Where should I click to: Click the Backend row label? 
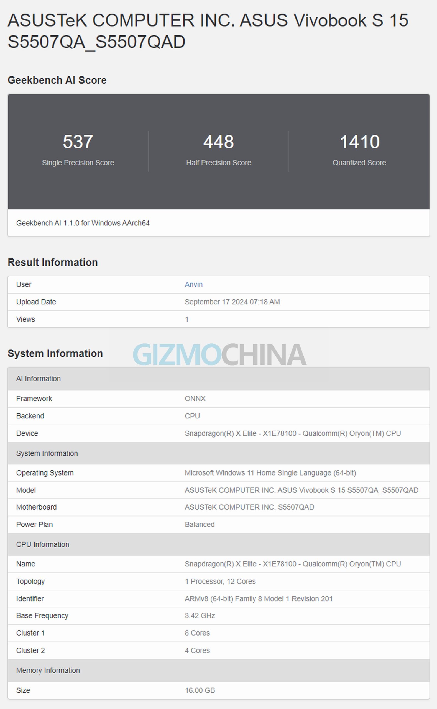[x=30, y=416]
